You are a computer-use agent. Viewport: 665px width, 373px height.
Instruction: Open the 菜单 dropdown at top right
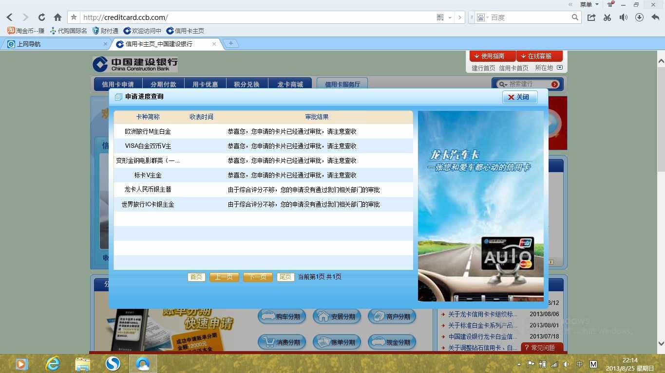587,4
